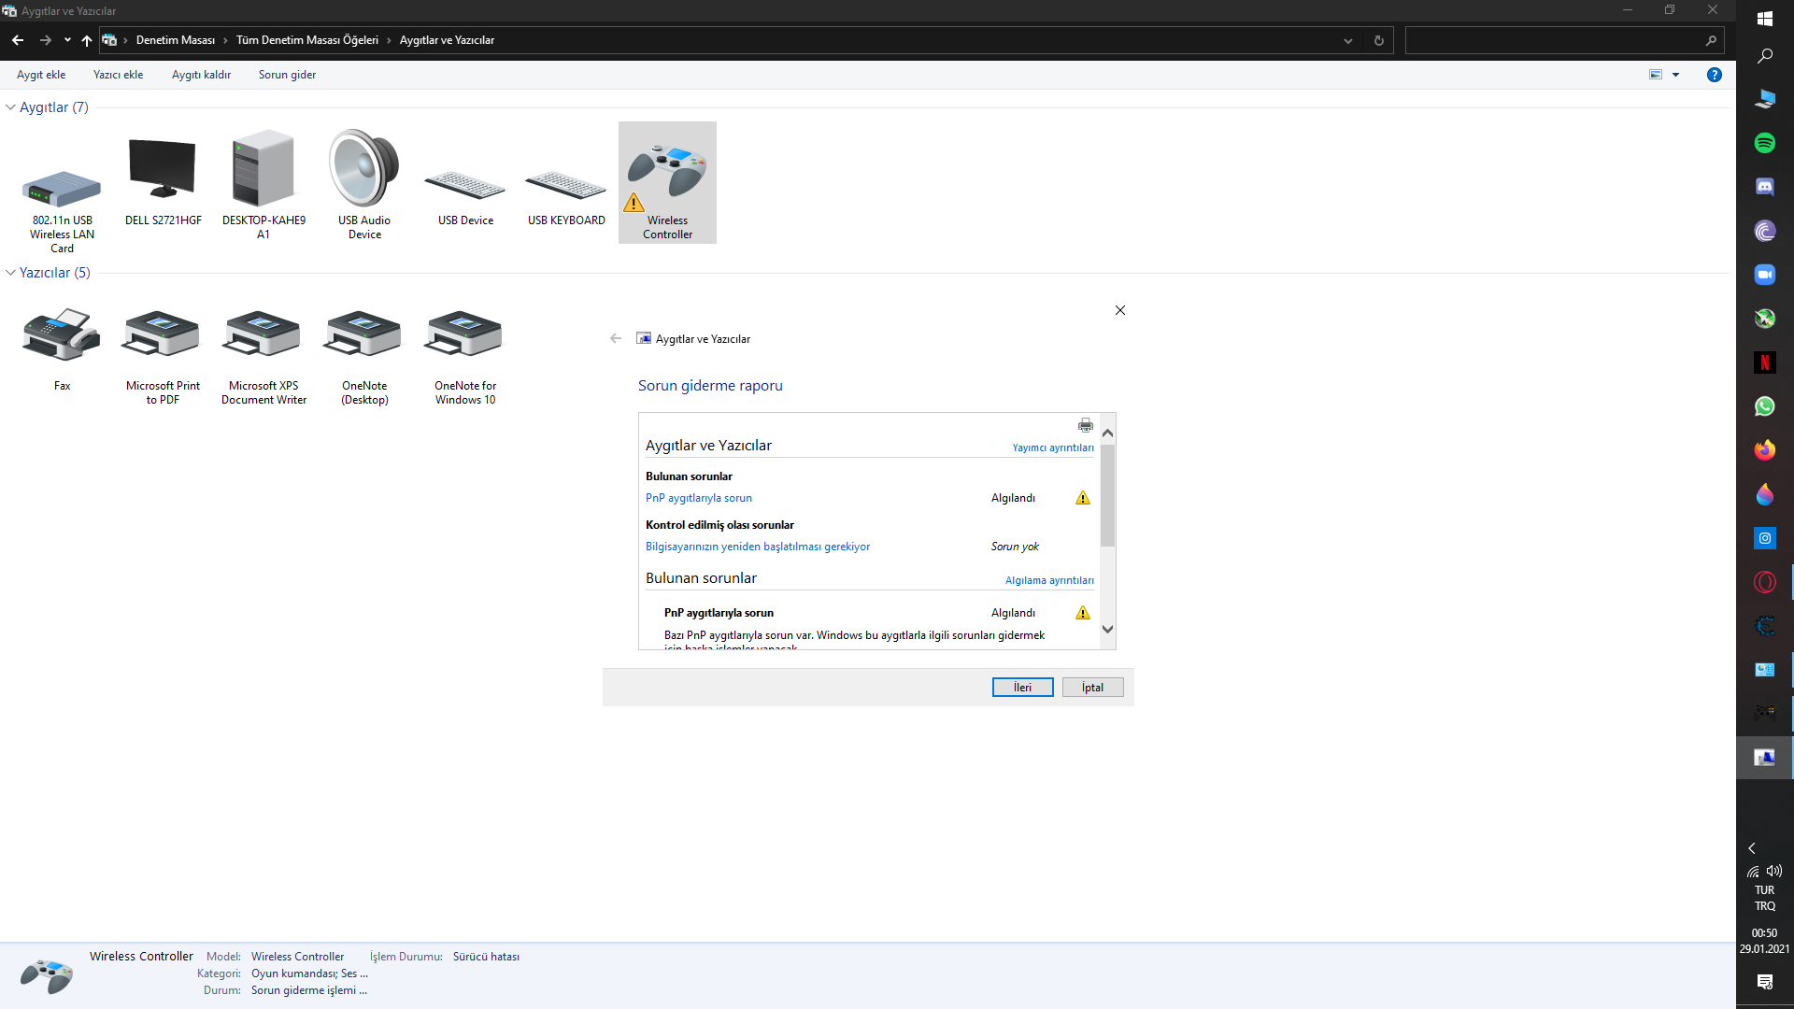Select the USB Audio Device speaker icon
This screenshot has width=1794, height=1009.
pos(363,169)
